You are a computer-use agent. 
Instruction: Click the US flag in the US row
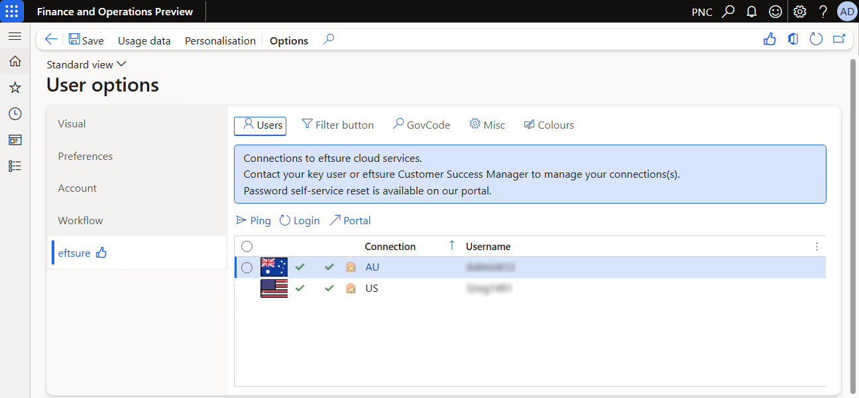pos(274,288)
